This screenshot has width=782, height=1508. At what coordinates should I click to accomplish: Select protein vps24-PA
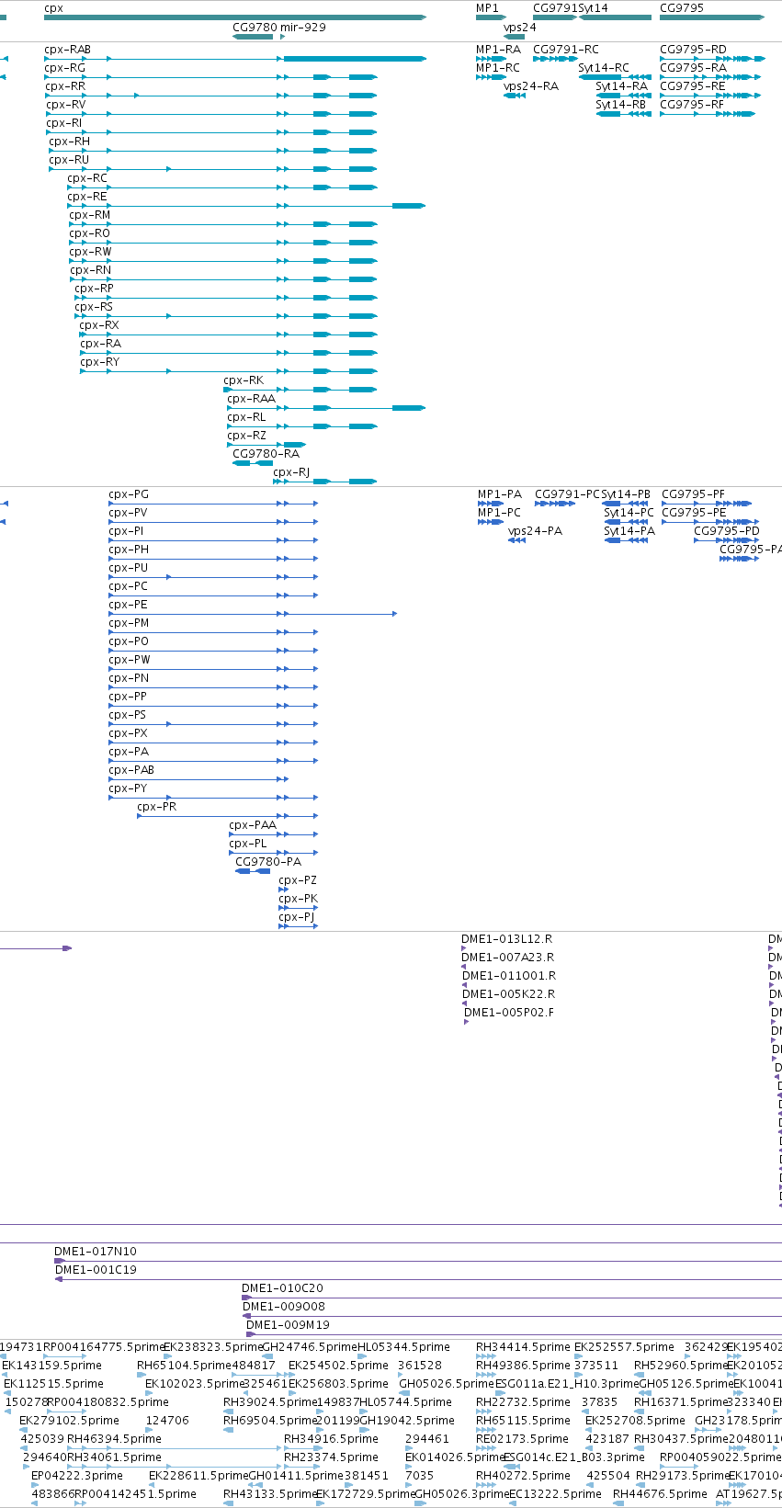(535, 531)
